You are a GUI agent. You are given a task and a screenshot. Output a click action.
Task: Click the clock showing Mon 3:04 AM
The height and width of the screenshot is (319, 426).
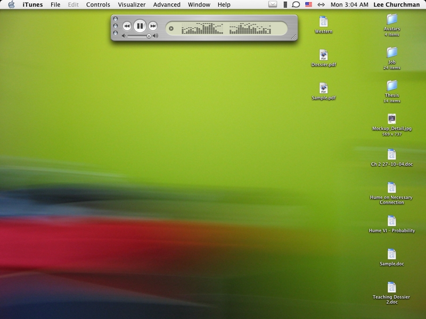point(349,5)
